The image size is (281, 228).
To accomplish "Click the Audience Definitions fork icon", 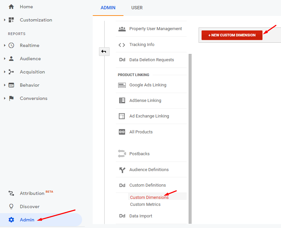I will point(122,170).
